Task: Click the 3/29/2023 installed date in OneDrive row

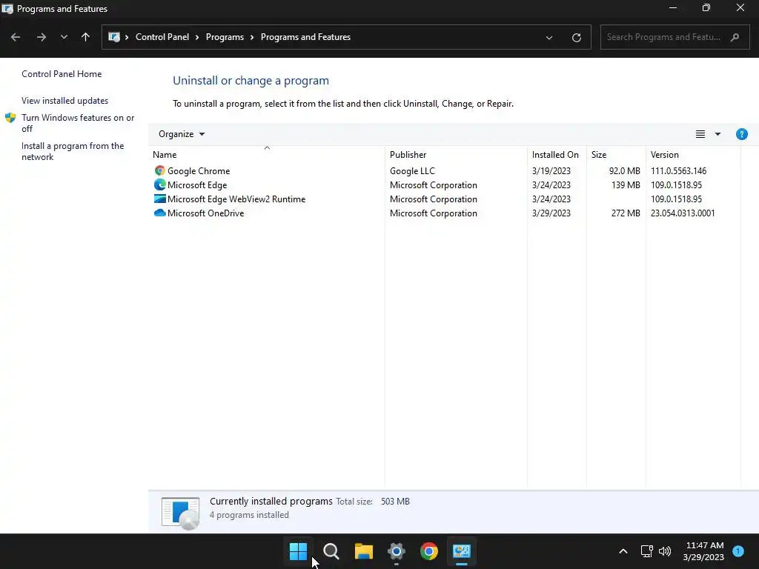Action: [x=551, y=213]
